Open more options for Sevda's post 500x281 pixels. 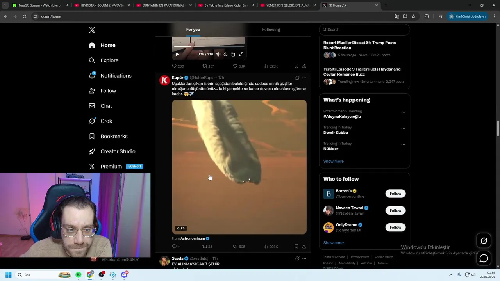coord(304,258)
